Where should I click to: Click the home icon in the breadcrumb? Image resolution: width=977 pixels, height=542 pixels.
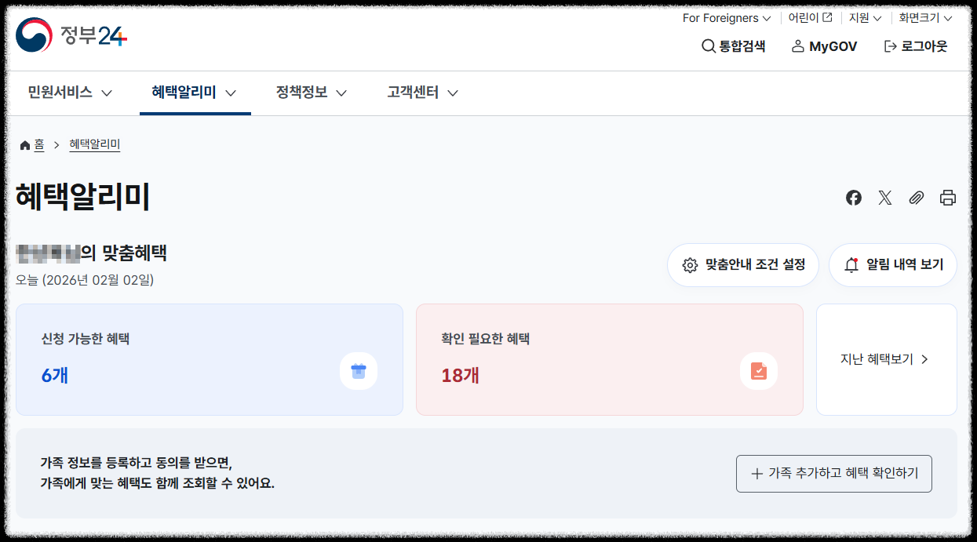tap(24, 144)
